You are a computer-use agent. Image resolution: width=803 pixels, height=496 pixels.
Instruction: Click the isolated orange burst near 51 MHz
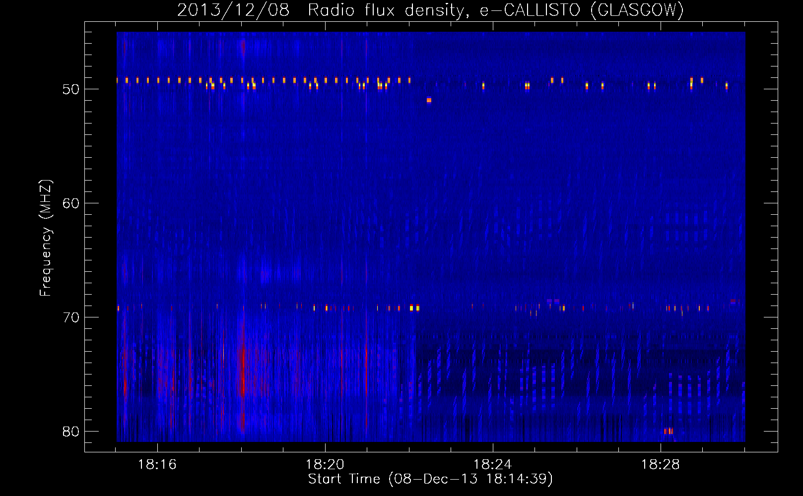pyautogui.click(x=429, y=100)
